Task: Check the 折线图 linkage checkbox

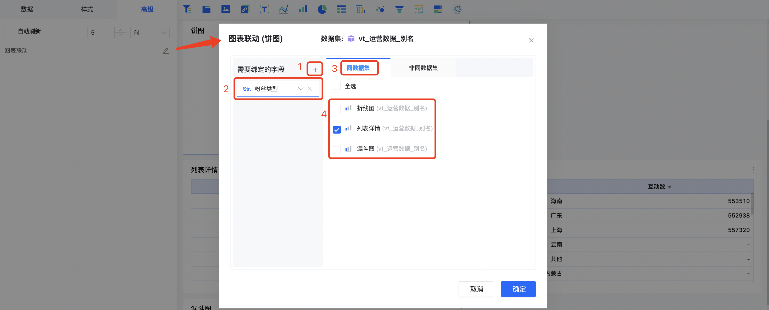Action: point(336,109)
